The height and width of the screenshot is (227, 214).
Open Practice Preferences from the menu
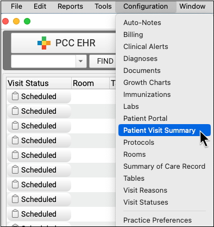click(x=158, y=220)
